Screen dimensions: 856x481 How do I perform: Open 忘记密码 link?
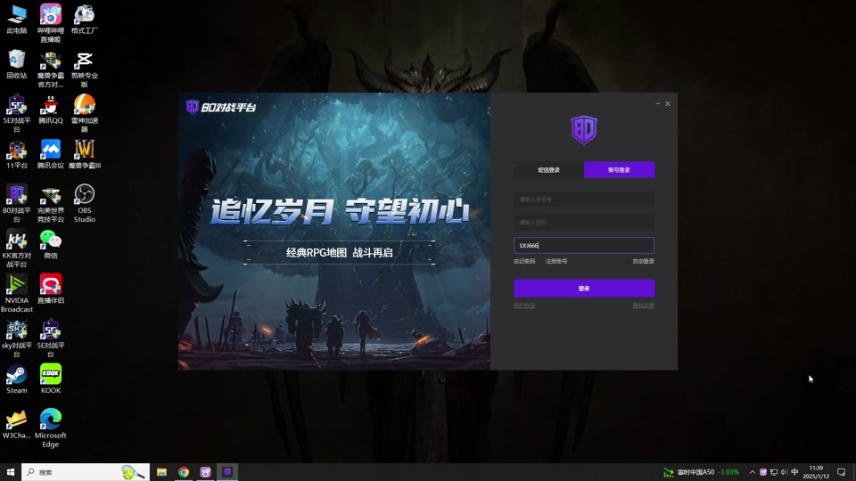(x=524, y=261)
